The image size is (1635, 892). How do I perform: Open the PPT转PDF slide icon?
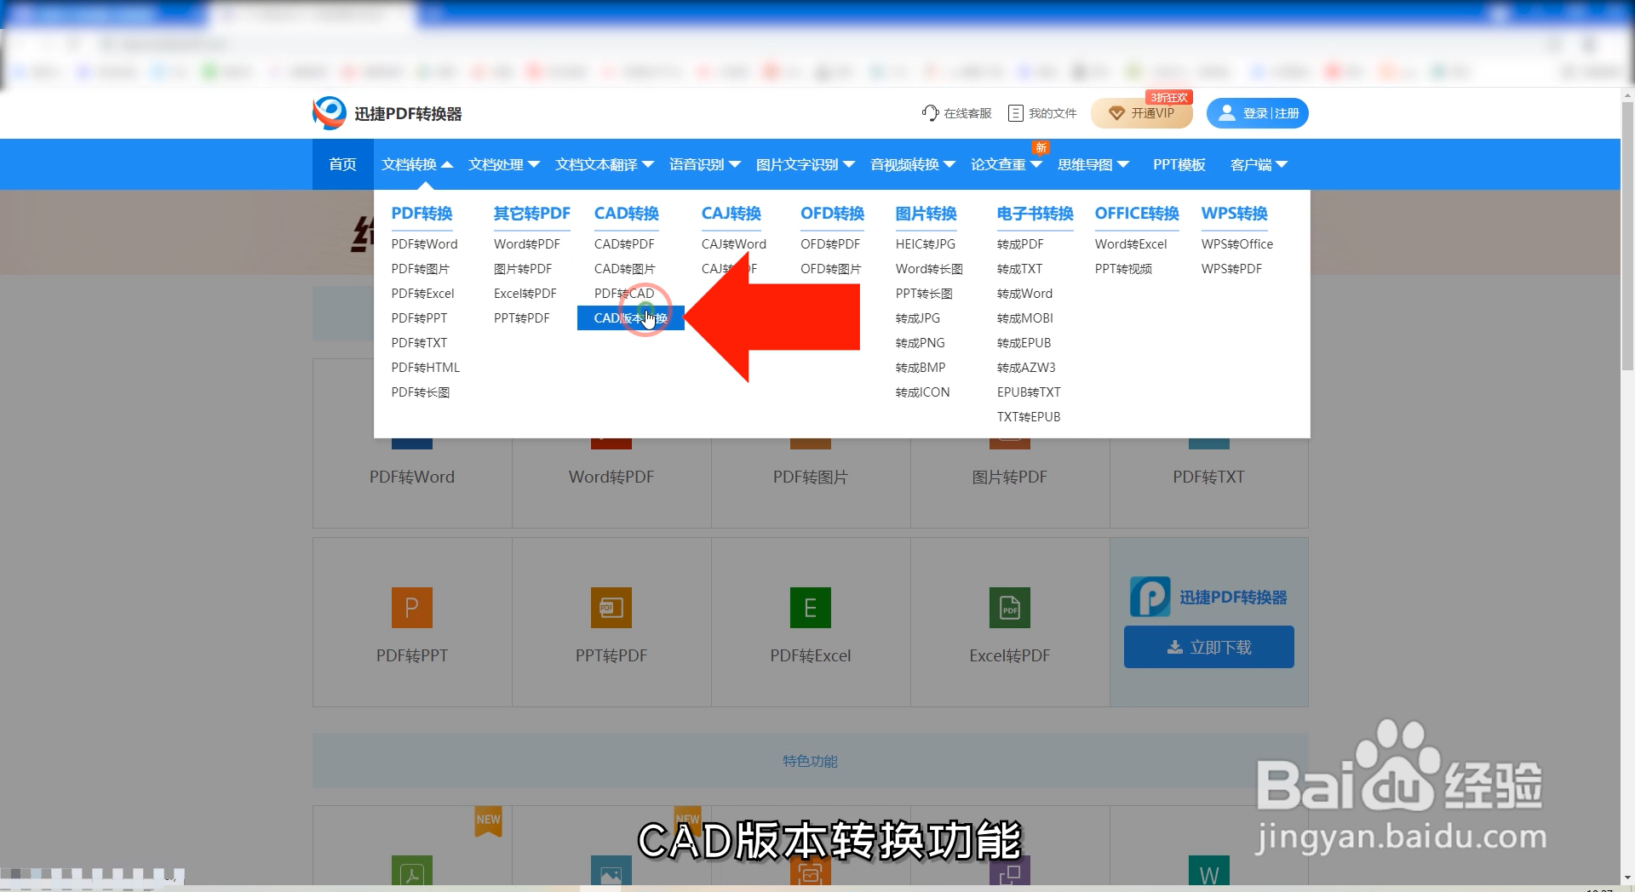coord(611,608)
